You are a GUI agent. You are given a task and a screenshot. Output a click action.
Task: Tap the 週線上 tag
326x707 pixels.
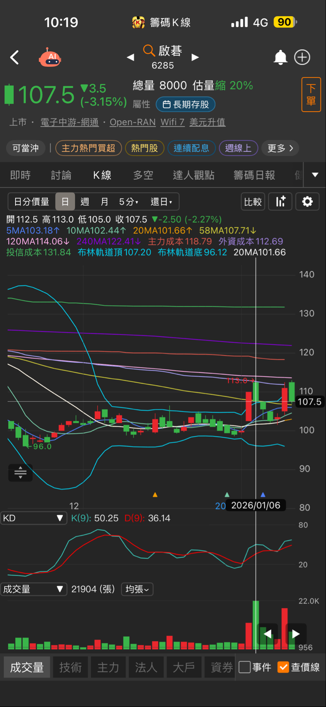click(238, 148)
